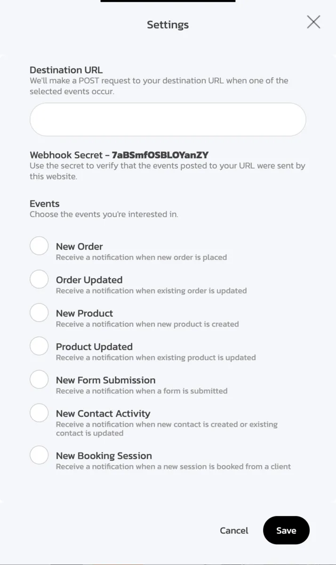This screenshot has width=336, height=565.
Task: Click the Settings dialog title
Action: pos(168,24)
